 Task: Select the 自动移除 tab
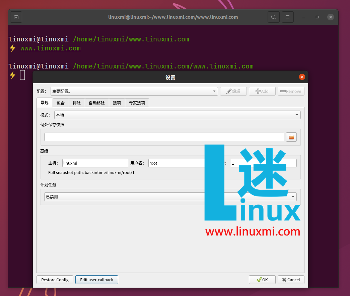point(96,103)
